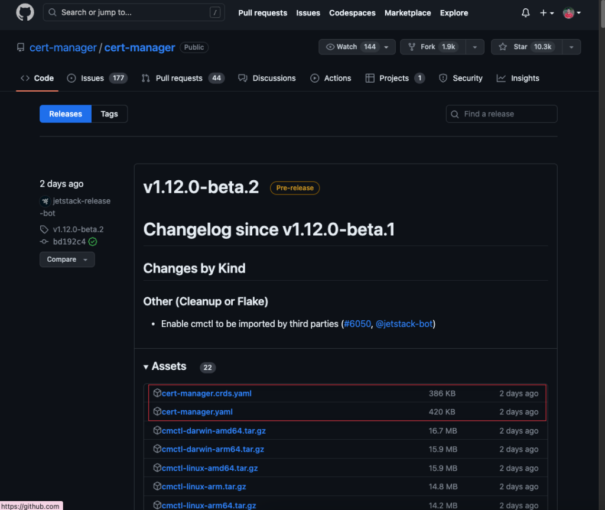
Task: Switch to repo Pull requests tab
Action: pos(183,78)
